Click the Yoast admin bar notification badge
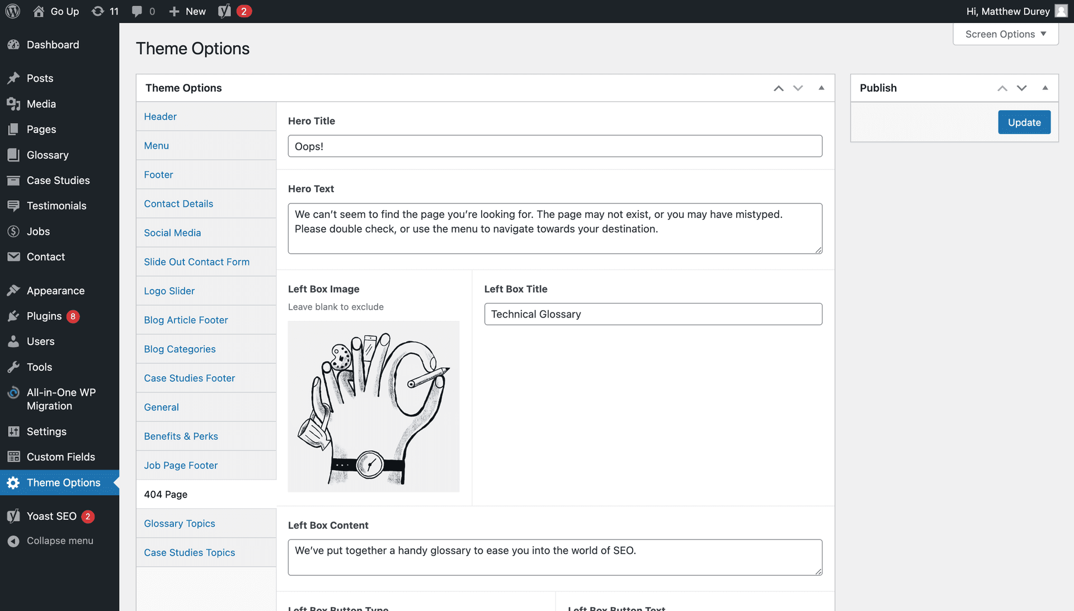 click(x=244, y=11)
